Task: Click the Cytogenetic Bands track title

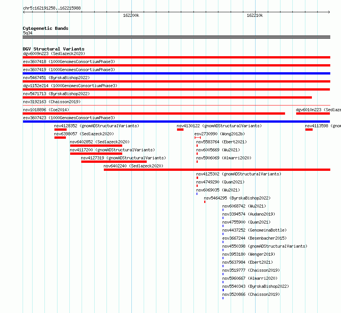Action: point(46,28)
